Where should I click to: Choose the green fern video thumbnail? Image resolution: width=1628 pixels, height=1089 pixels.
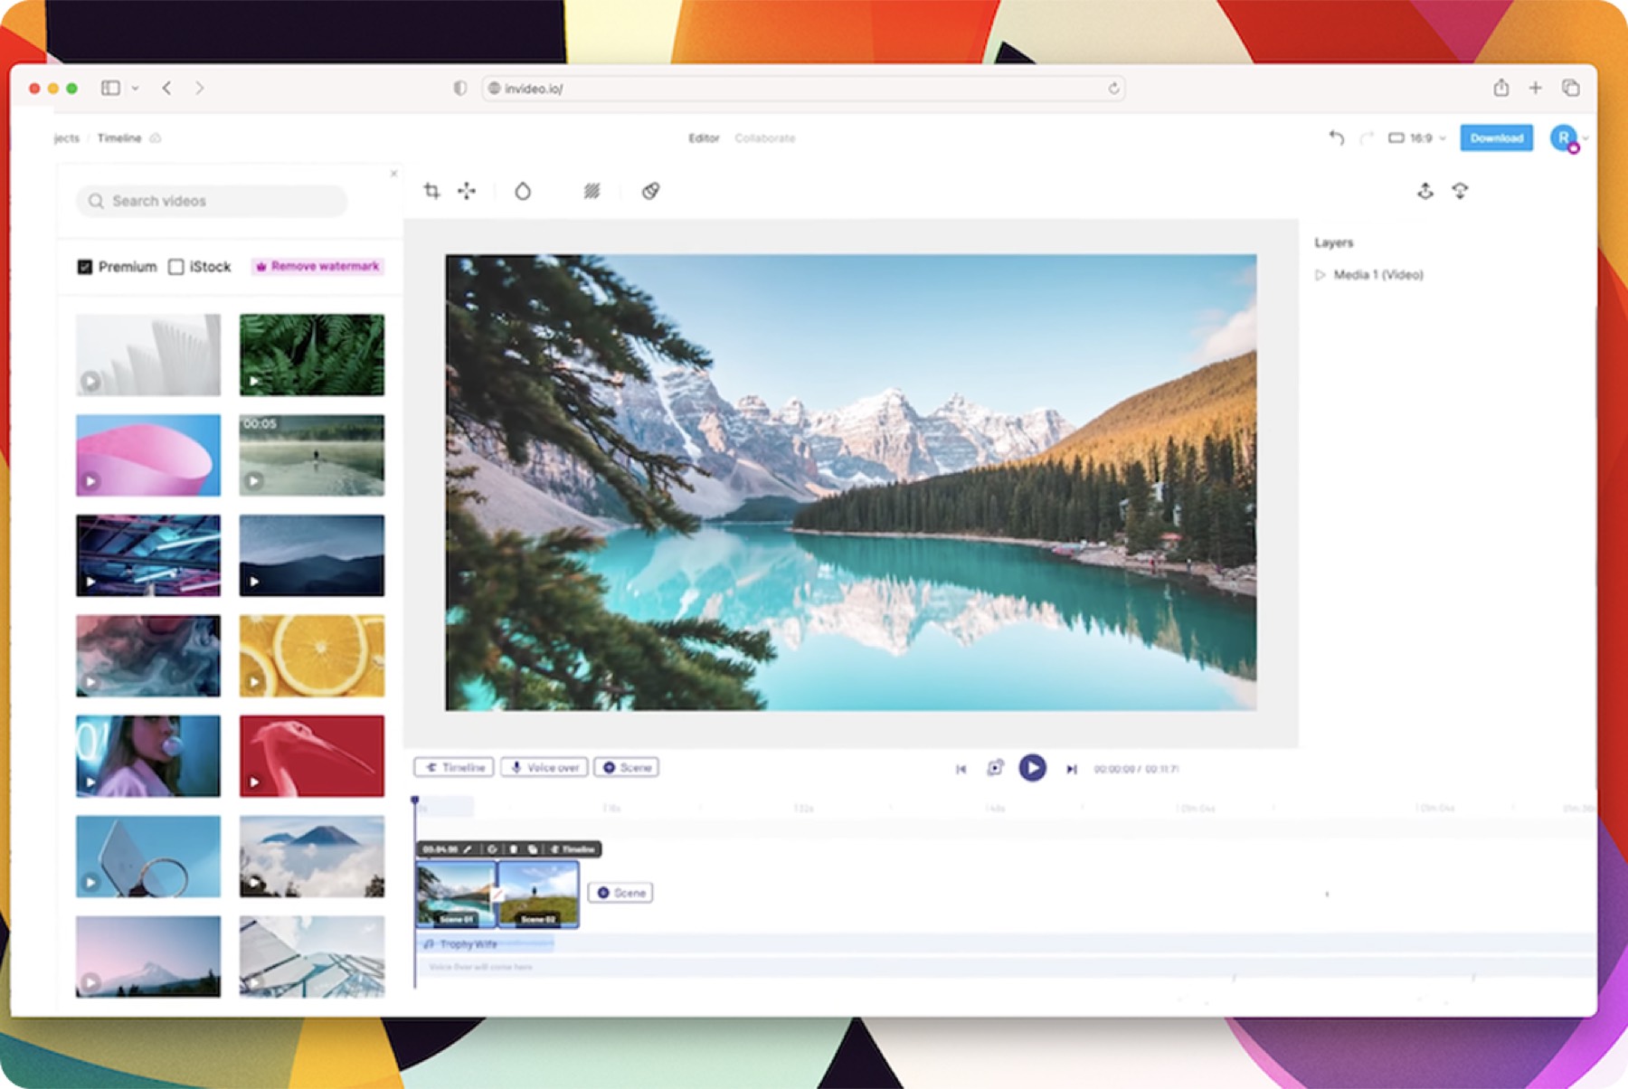click(312, 355)
